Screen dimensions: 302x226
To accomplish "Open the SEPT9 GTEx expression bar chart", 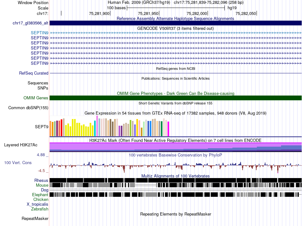I will click(x=109, y=126).
